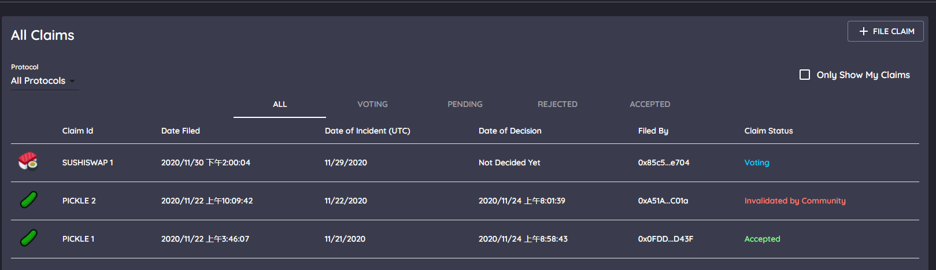The width and height of the screenshot is (936, 270).
Task: Switch to the PENDING tab
Action: click(x=465, y=104)
